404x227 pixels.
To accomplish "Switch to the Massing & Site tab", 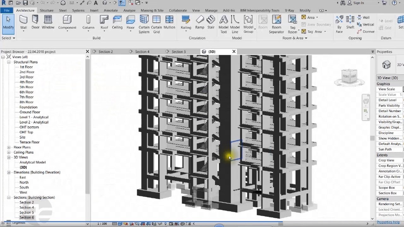I will click(x=152, y=10).
